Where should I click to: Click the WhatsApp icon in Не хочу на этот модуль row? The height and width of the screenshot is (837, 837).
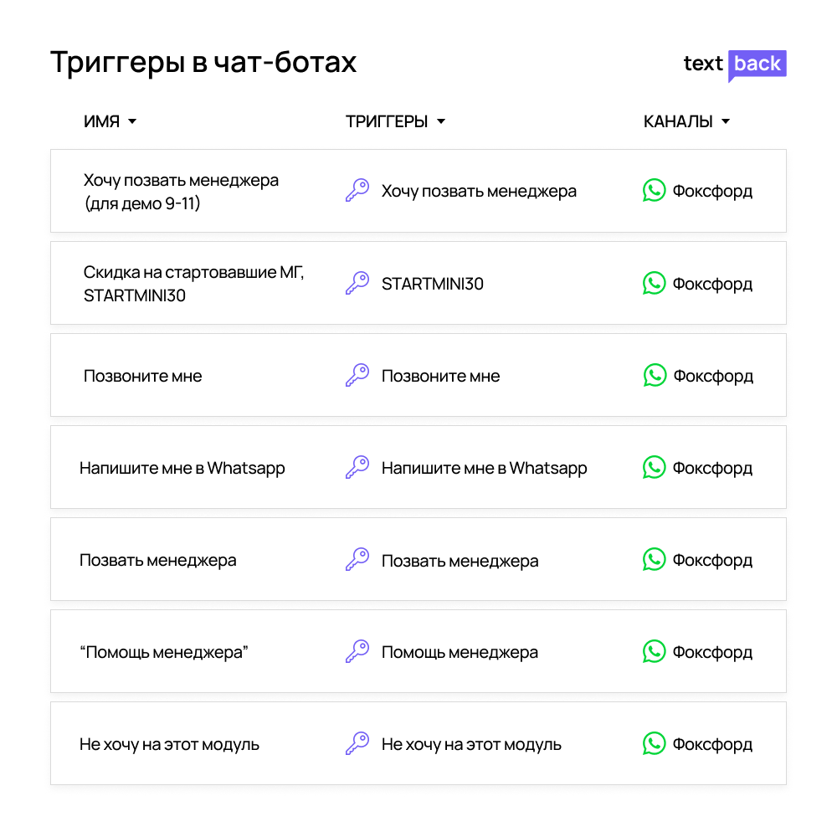click(x=654, y=743)
